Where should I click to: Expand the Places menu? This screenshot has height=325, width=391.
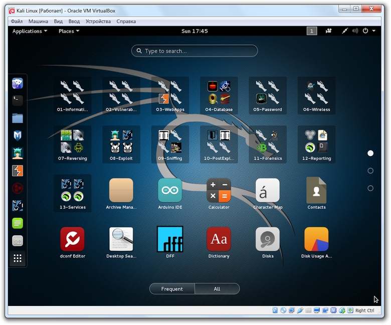(x=69, y=31)
